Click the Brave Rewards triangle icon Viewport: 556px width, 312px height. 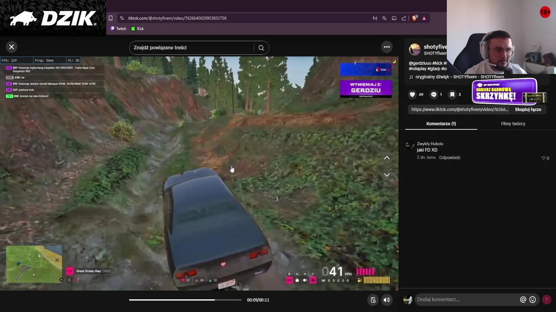pos(424,18)
